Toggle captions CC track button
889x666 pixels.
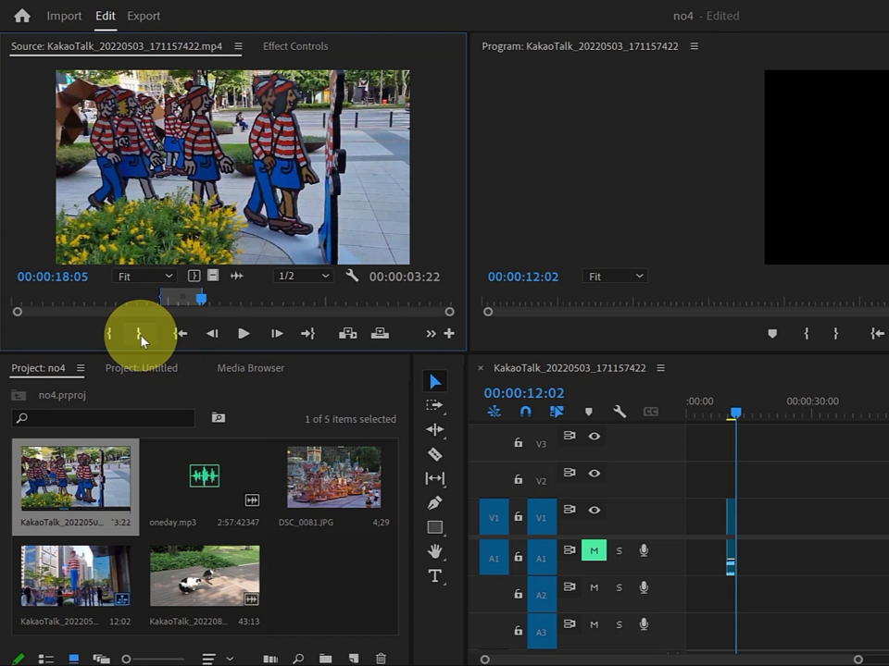(x=650, y=412)
